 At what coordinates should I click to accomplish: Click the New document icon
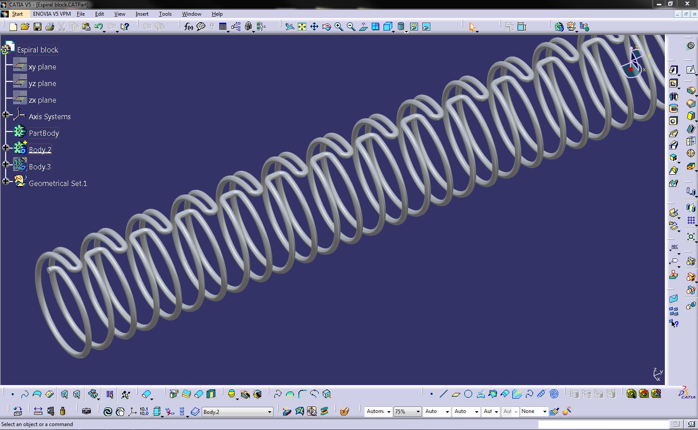13,27
